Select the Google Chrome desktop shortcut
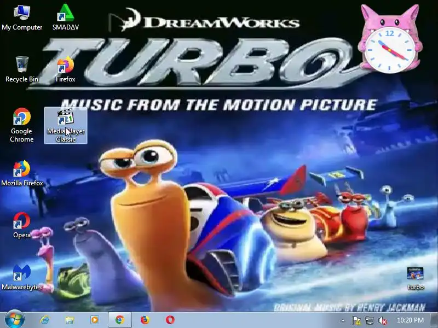Screen dimensions: 438x328 pyautogui.click(x=22, y=125)
